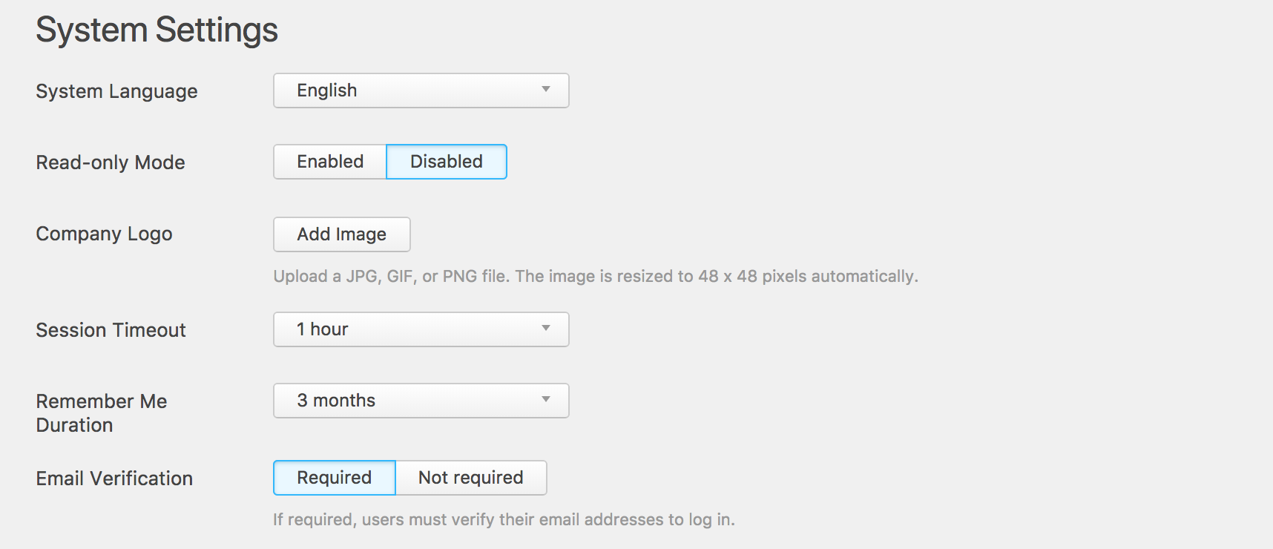Expand the dropdown showing 3 months
Viewport: 1273px width, 549px height.
408,401
